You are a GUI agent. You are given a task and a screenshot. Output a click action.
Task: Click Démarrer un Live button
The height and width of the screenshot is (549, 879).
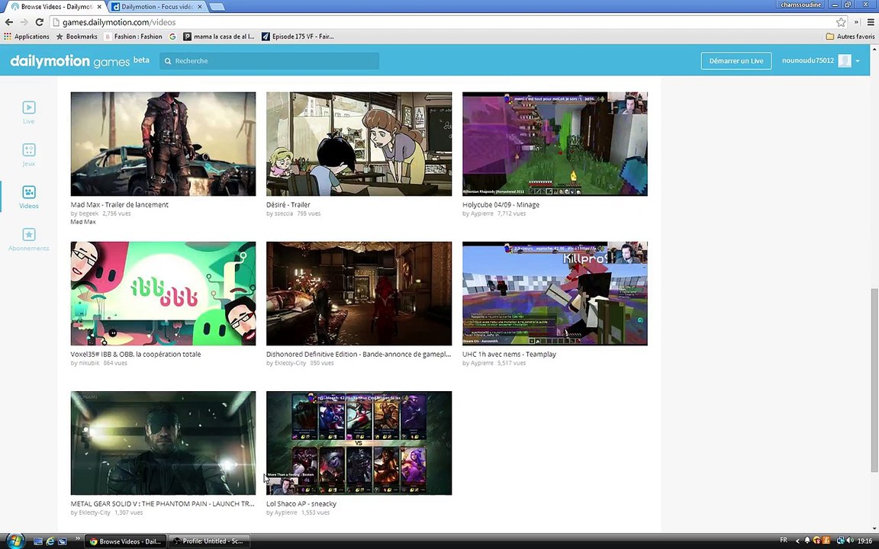point(736,60)
